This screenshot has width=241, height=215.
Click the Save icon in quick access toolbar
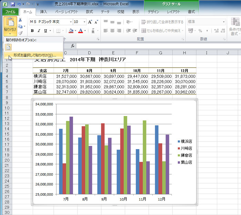pos(13,4)
